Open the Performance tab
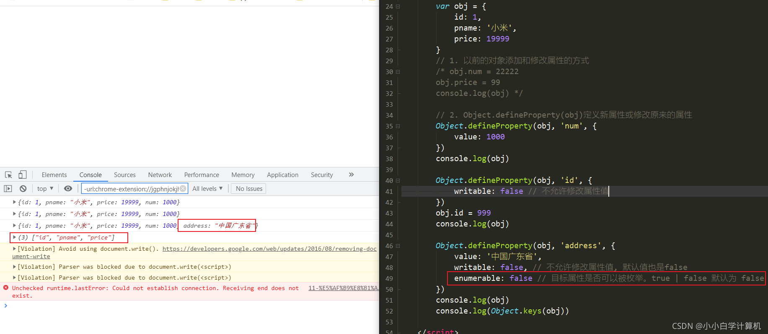768x334 pixels. [202, 175]
